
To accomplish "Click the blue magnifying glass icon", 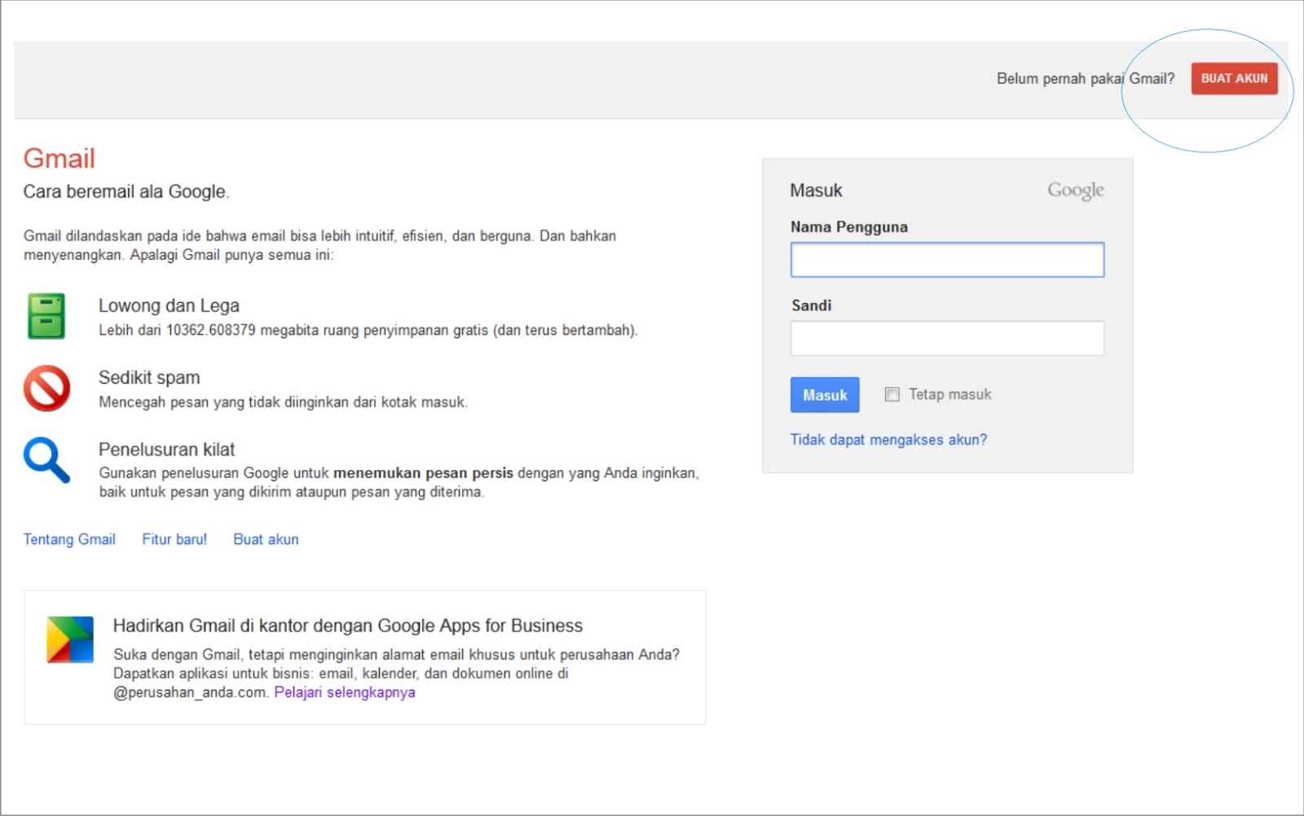I will click(46, 460).
